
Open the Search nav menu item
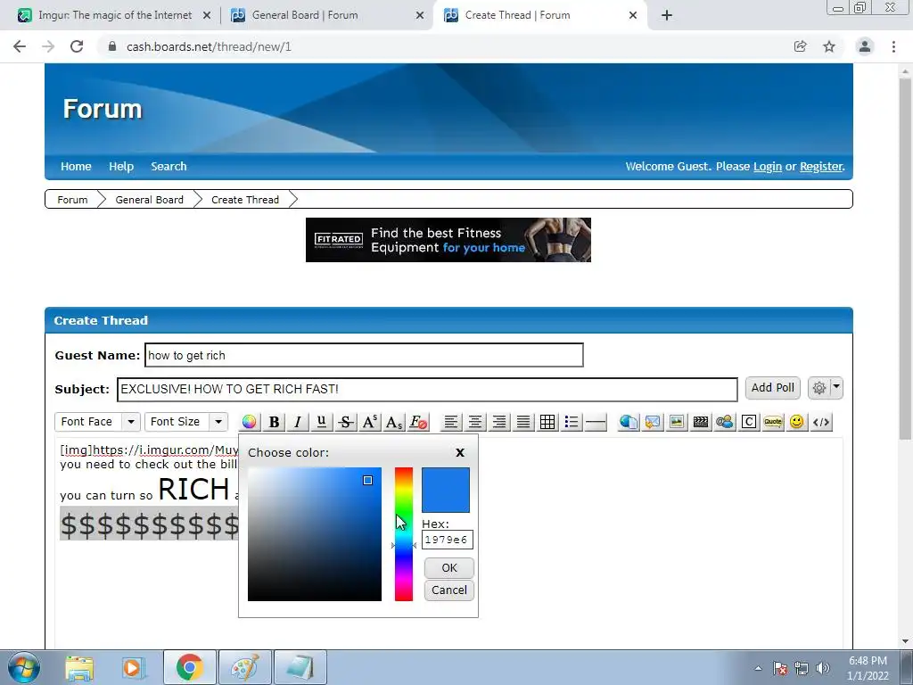pyautogui.click(x=169, y=166)
